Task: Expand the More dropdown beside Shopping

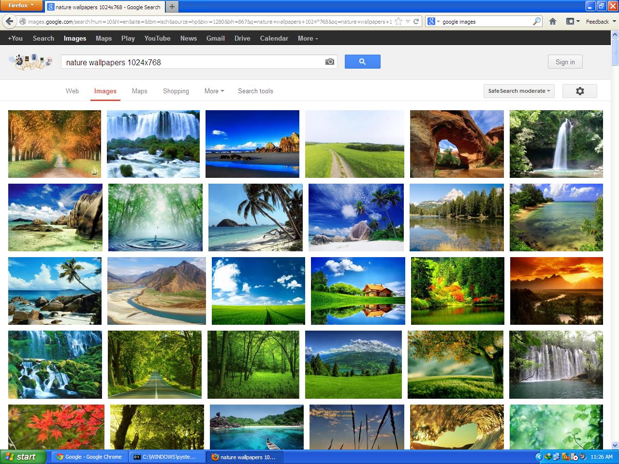Action: (213, 91)
